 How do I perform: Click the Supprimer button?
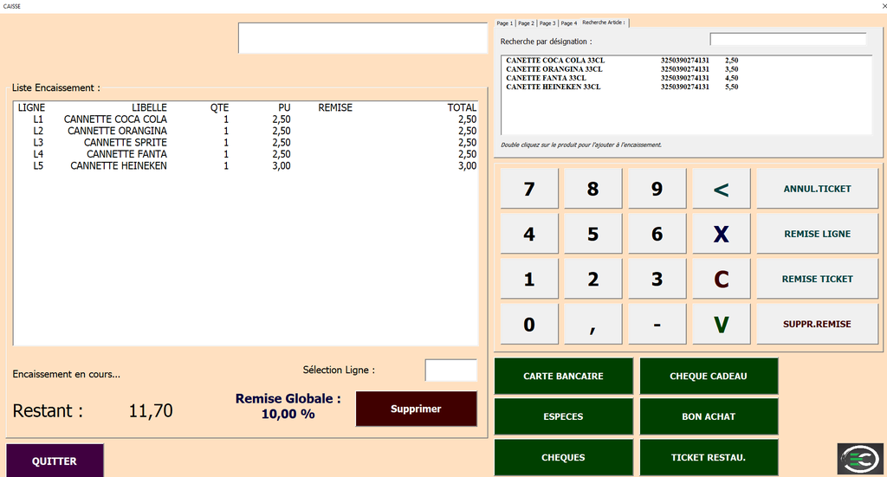click(x=416, y=409)
